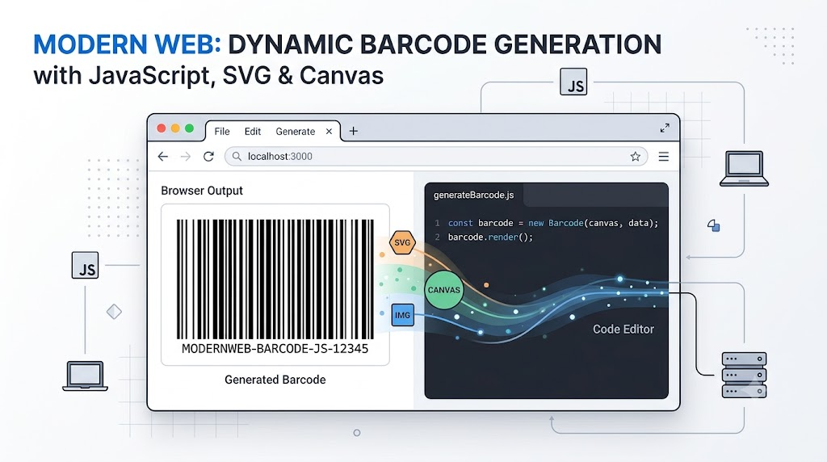Click code line 2 barcode.render()
The image size is (827, 462).
(x=490, y=237)
